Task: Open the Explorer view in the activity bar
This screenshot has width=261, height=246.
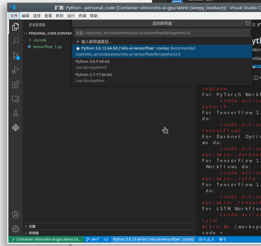Action: pos(16,27)
